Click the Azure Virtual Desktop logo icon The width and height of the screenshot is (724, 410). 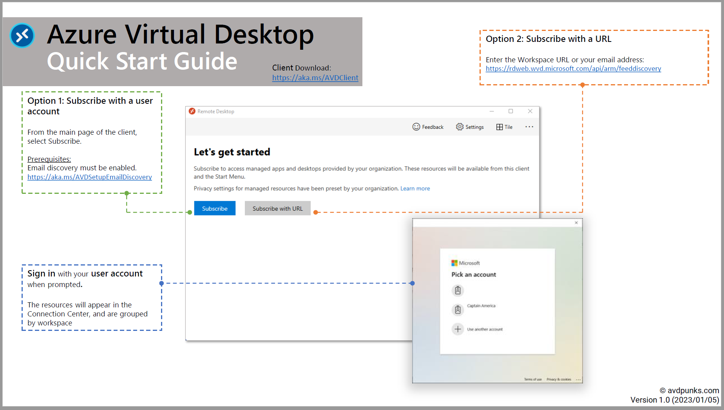tap(22, 35)
